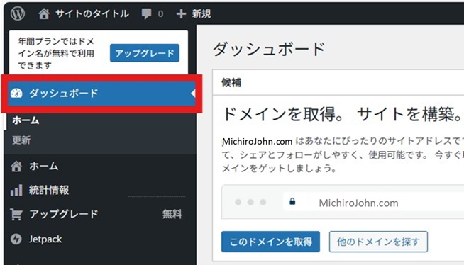Click the bar chart 統計情報 icon
This screenshot has height=265, width=464.
(16, 191)
